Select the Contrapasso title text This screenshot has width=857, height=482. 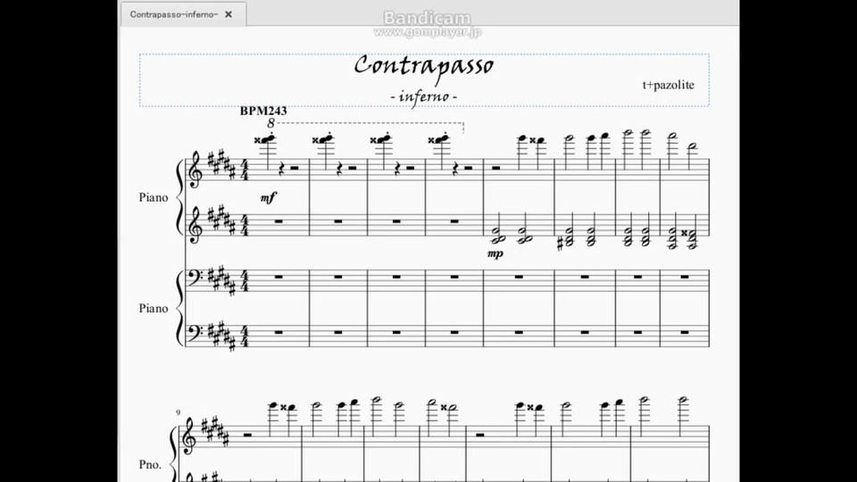tap(423, 68)
